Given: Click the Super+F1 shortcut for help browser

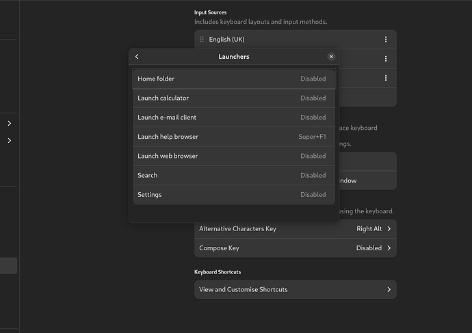Looking at the screenshot, I should point(312,137).
